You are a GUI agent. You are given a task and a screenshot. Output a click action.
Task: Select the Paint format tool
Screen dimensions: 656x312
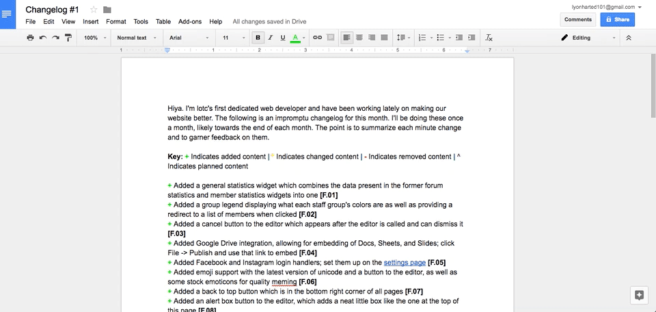tap(68, 38)
